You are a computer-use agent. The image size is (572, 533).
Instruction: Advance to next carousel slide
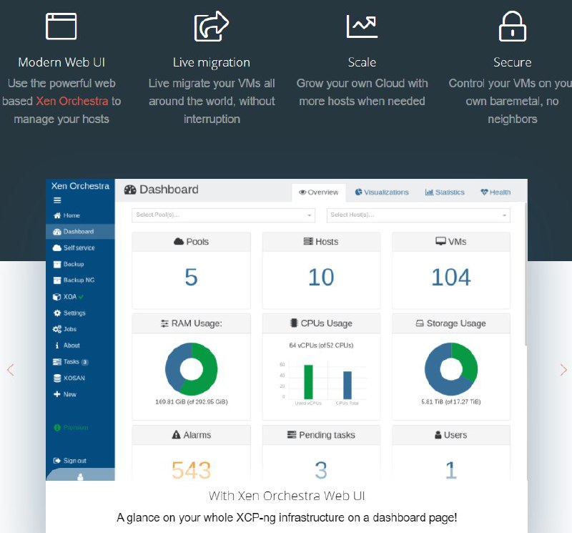(x=563, y=370)
